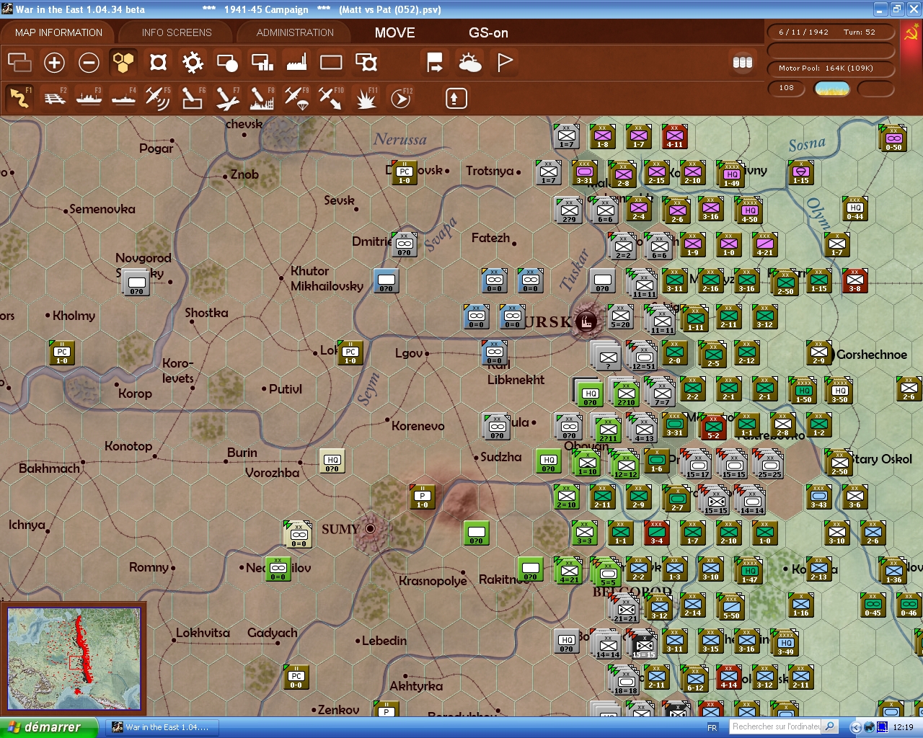Select the unit counter labeled 0-50
Screen dimensions: 923x738
tap(894, 138)
